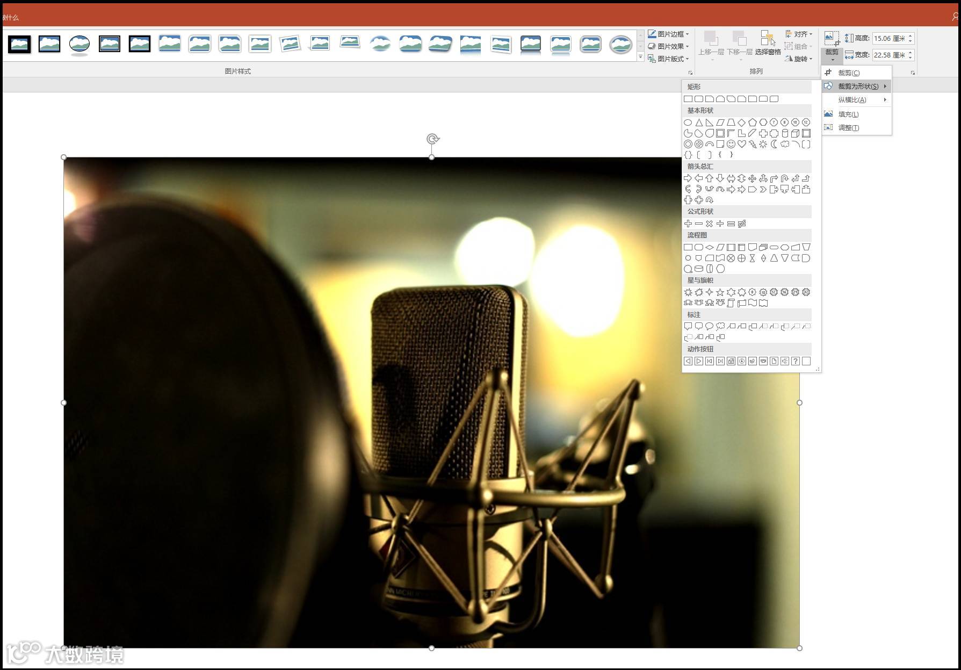Click the 宽度 width input field

click(890, 55)
